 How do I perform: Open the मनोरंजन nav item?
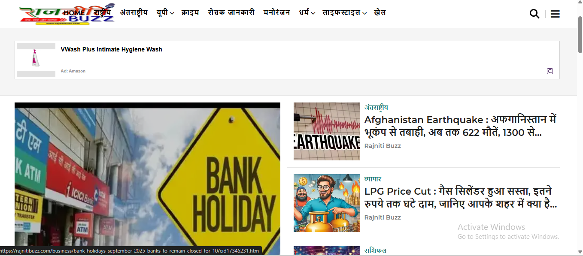click(x=276, y=13)
